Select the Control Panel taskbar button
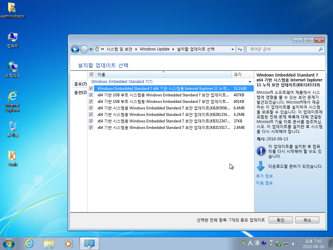The width and height of the screenshot is (333, 250). [89, 243]
